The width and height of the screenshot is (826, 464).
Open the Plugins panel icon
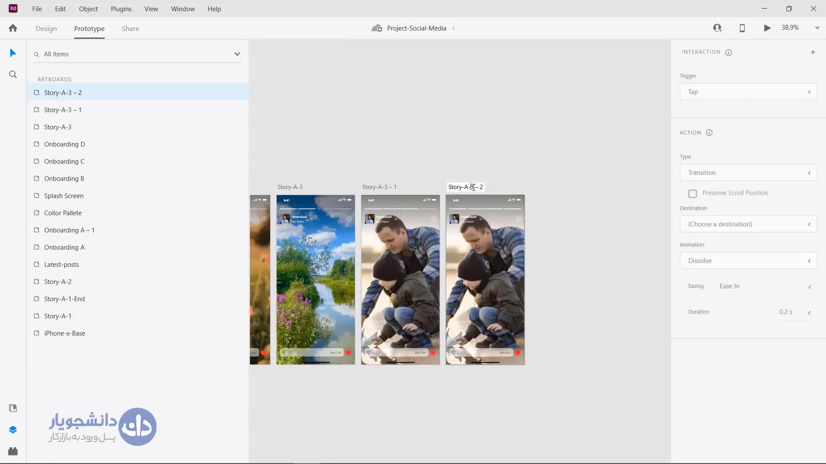click(13, 452)
